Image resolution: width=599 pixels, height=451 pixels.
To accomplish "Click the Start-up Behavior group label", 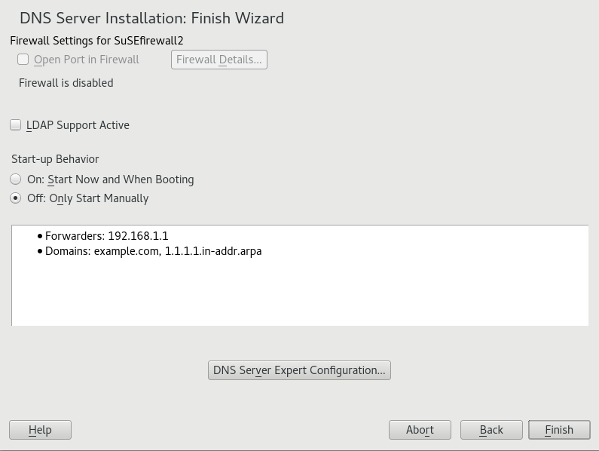I will (x=55, y=159).
